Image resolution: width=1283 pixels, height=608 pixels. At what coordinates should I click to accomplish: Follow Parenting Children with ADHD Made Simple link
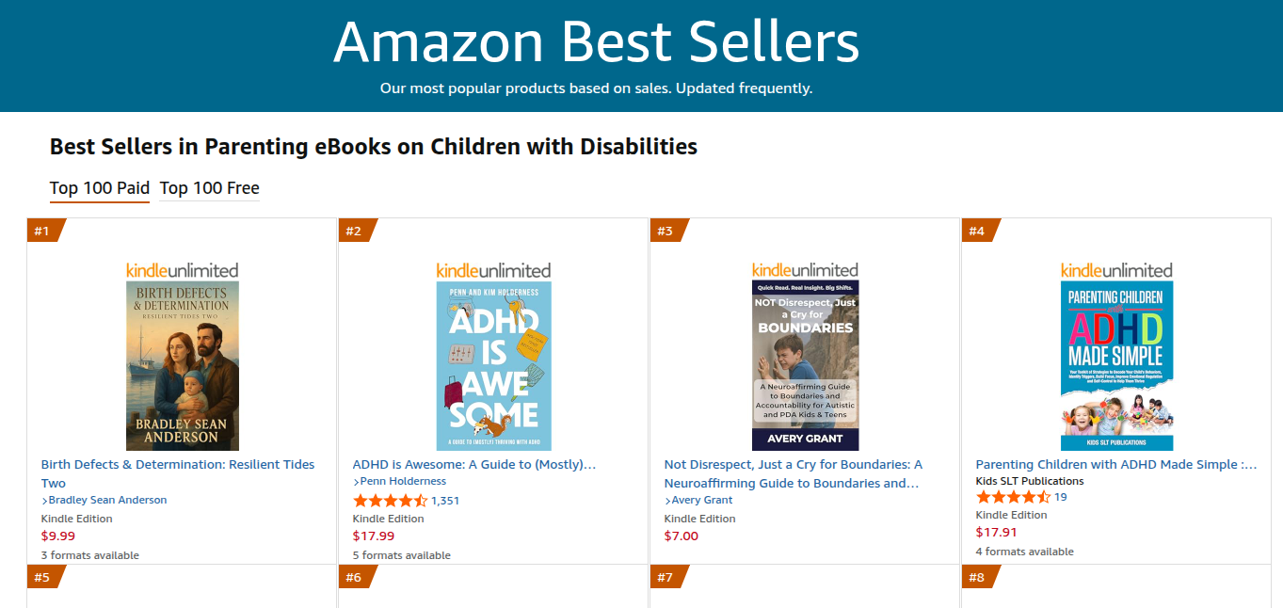pos(1115,464)
